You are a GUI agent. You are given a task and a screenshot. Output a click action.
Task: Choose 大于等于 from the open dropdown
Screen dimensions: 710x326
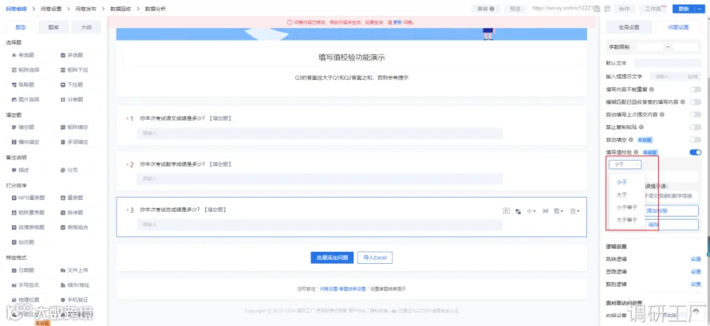626,220
